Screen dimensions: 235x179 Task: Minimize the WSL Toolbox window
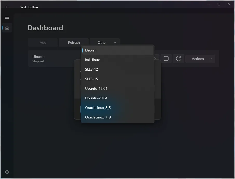(208, 4)
